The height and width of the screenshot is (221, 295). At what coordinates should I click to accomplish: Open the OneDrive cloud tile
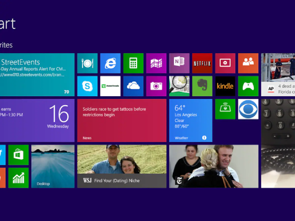click(x=133, y=86)
